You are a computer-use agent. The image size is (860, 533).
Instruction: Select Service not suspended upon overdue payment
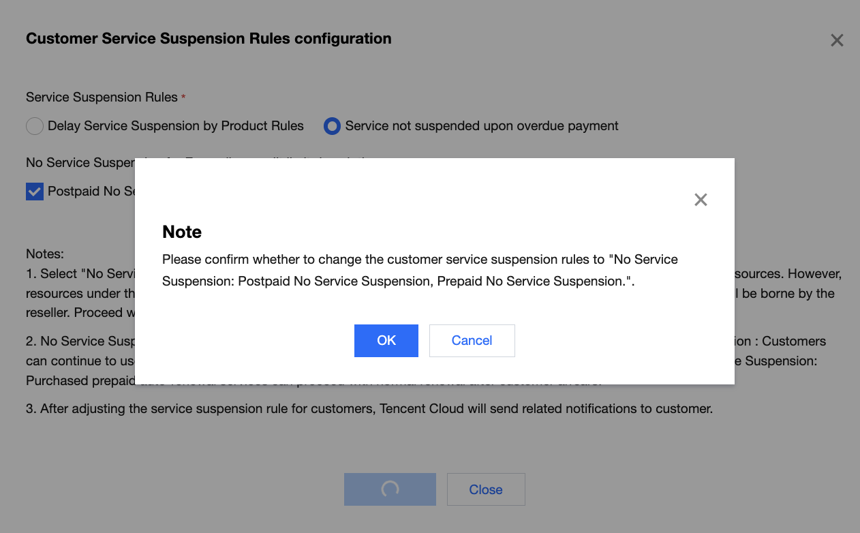pyautogui.click(x=332, y=126)
